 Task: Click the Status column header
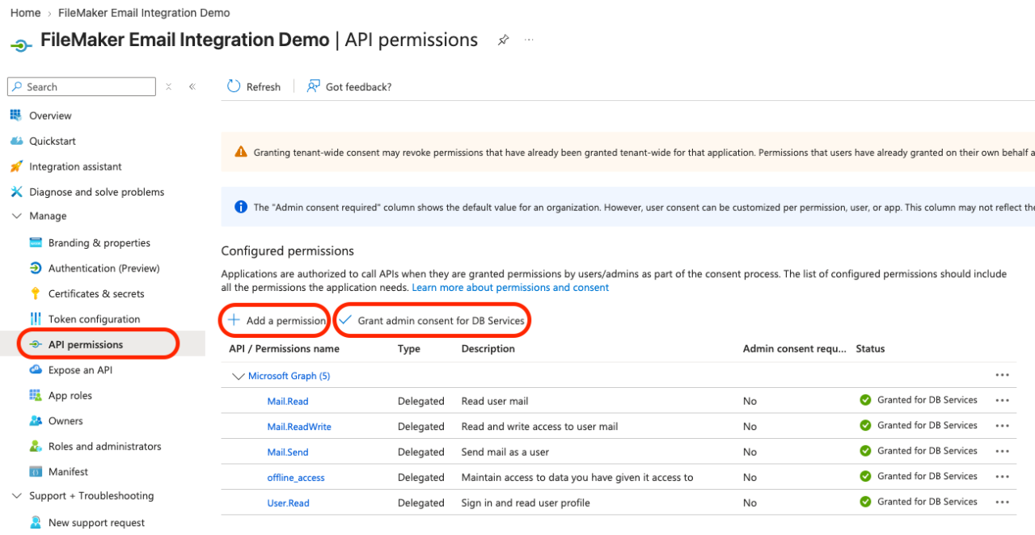click(x=871, y=349)
